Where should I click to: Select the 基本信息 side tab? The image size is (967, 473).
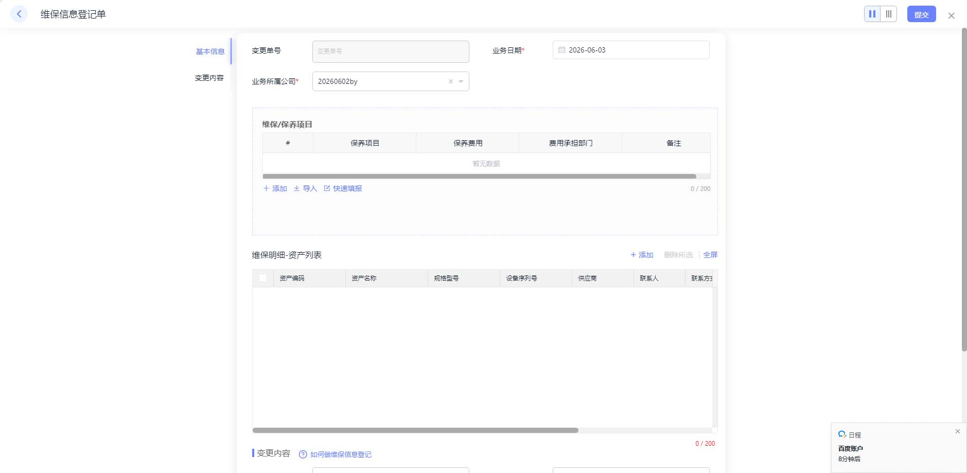[x=210, y=51]
